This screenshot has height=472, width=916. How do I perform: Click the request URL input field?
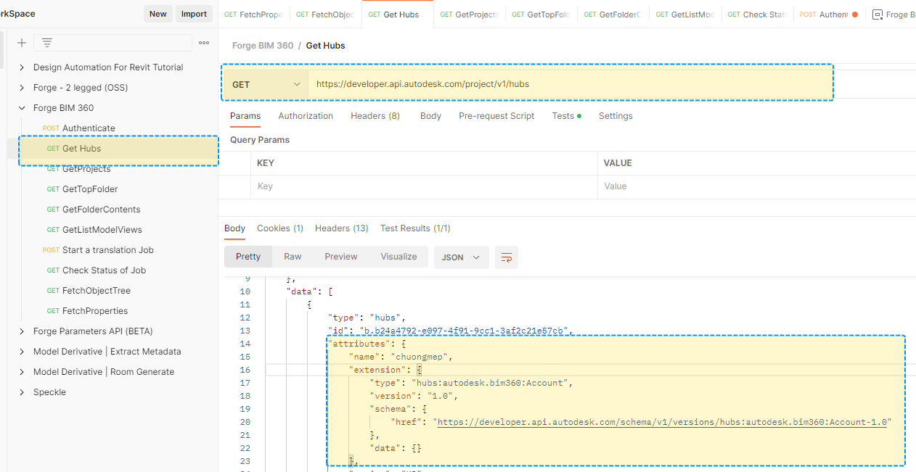508,83
